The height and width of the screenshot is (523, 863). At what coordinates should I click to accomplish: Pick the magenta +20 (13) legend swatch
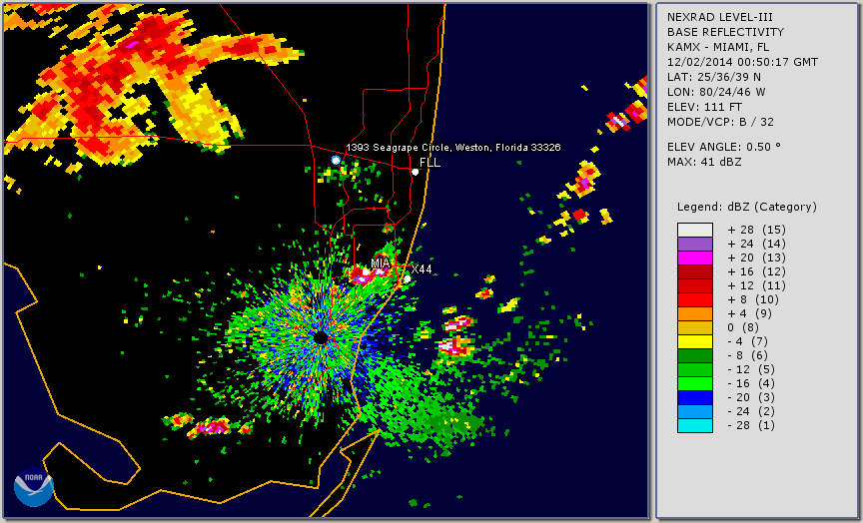(695, 258)
